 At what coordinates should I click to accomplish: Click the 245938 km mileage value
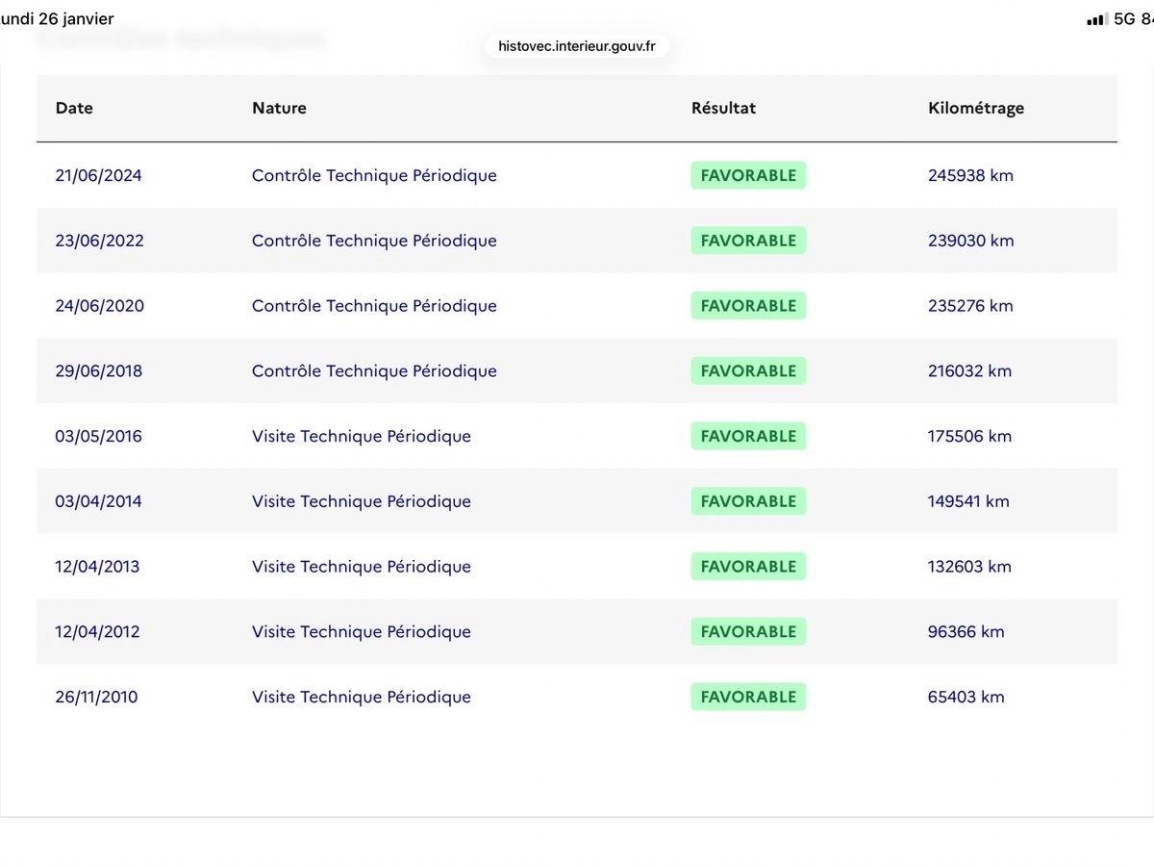pyautogui.click(x=970, y=175)
